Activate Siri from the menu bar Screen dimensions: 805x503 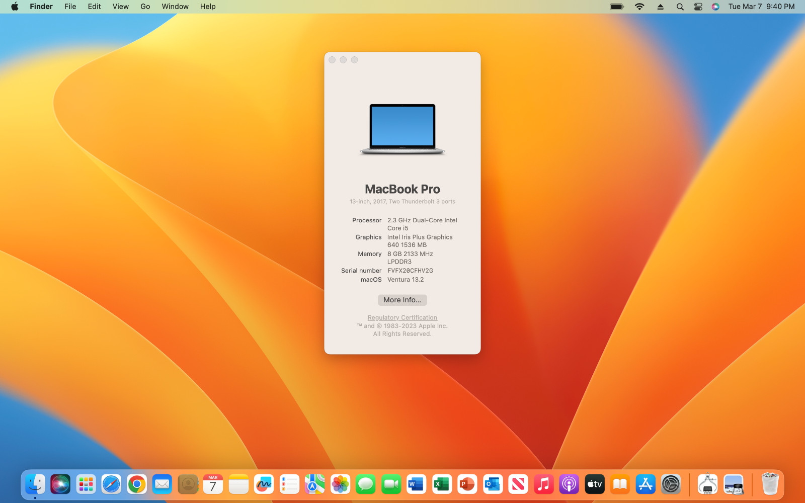715,7
